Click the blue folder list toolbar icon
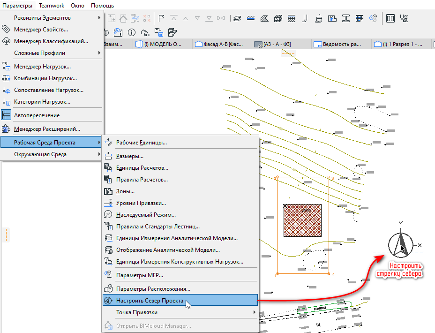The width and height of the screenshot is (435, 333). [159, 32]
